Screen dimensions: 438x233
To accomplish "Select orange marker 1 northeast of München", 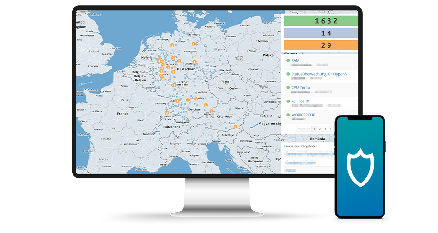I will 206,105.
